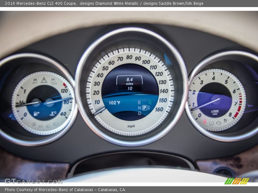The height and width of the screenshot is (193, 258).
Task: Click the red seat belt warning icon
Action: click(x=205, y=121)
